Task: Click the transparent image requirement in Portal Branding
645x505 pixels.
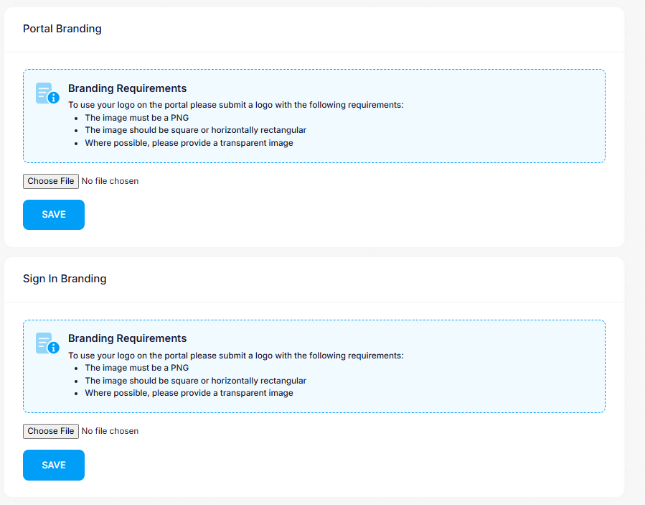Action: (x=189, y=143)
